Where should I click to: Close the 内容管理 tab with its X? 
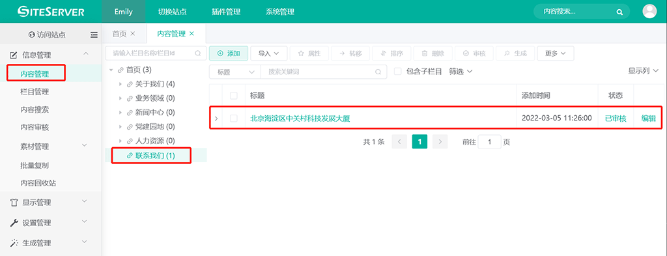pyautogui.click(x=192, y=34)
